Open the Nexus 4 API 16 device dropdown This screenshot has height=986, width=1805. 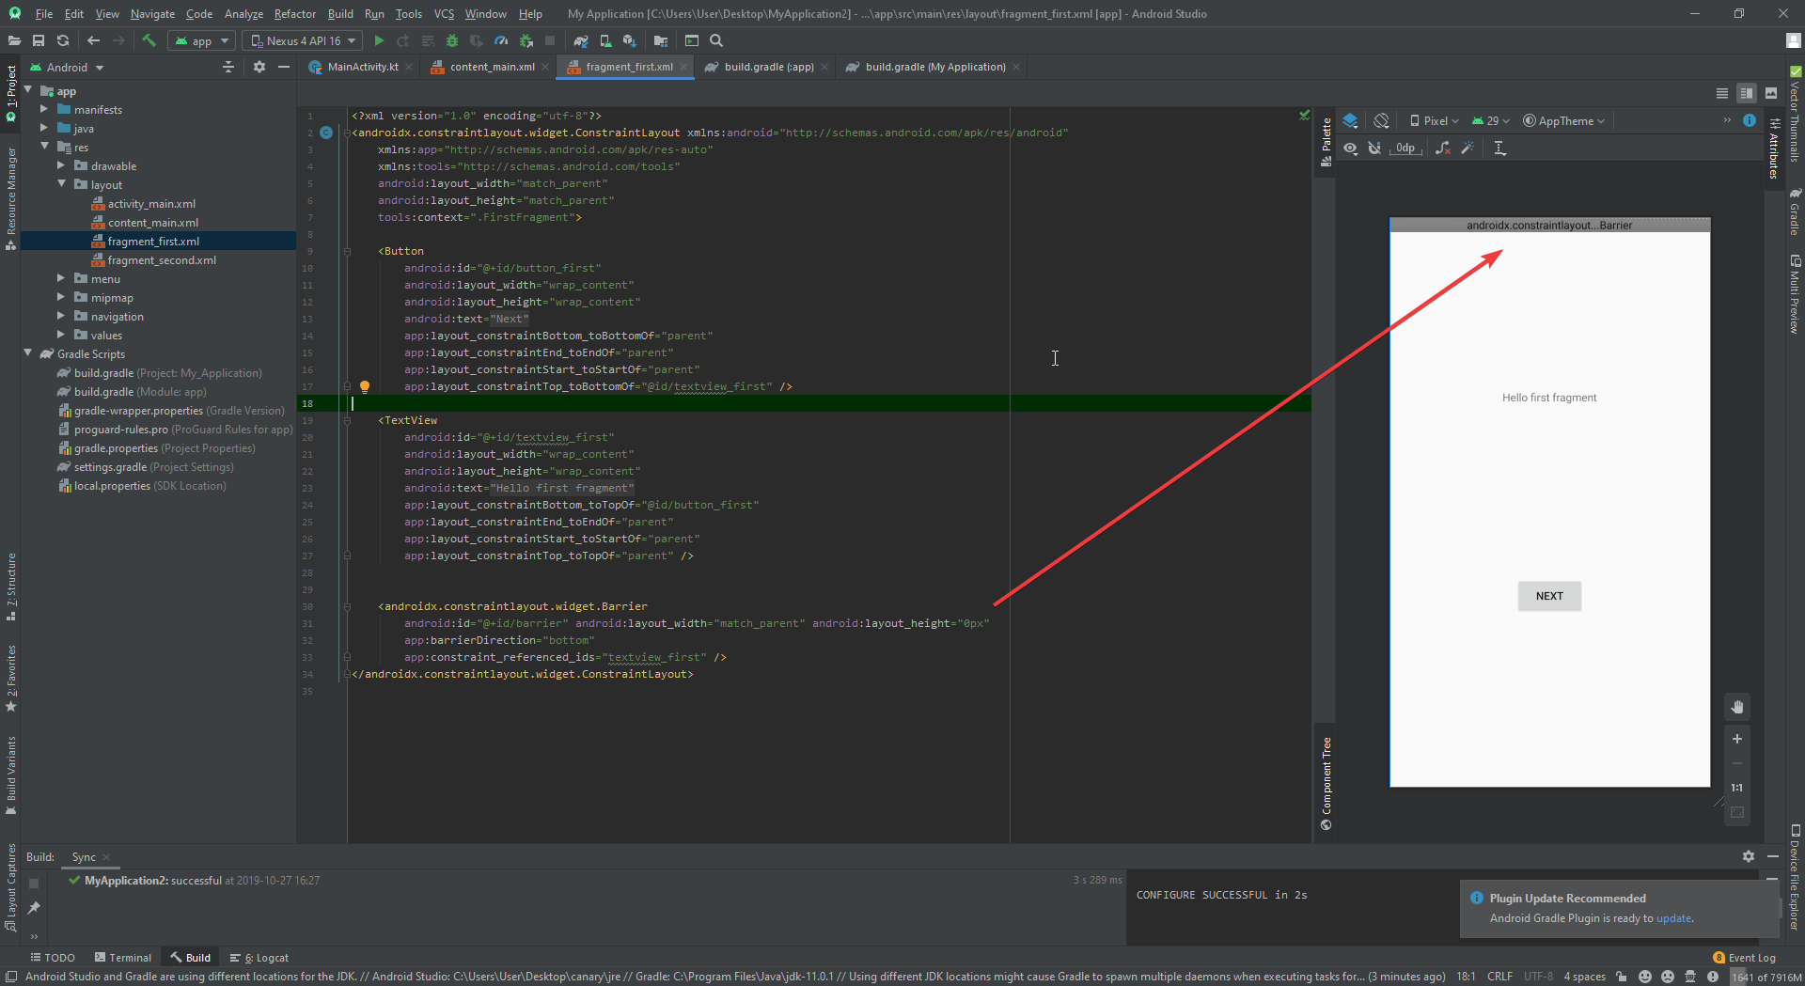click(303, 40)
